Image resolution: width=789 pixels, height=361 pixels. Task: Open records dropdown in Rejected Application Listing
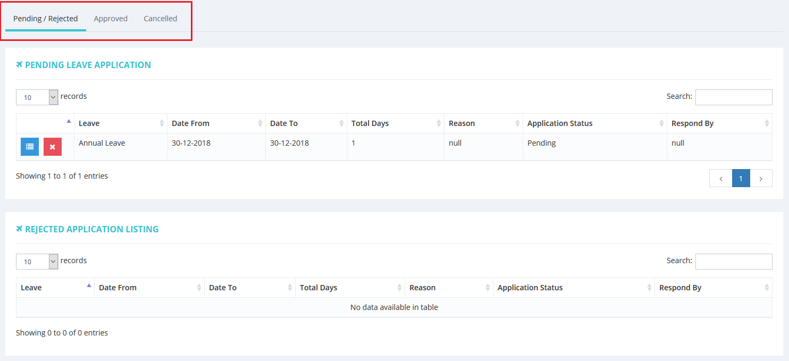tap(37, 262)
